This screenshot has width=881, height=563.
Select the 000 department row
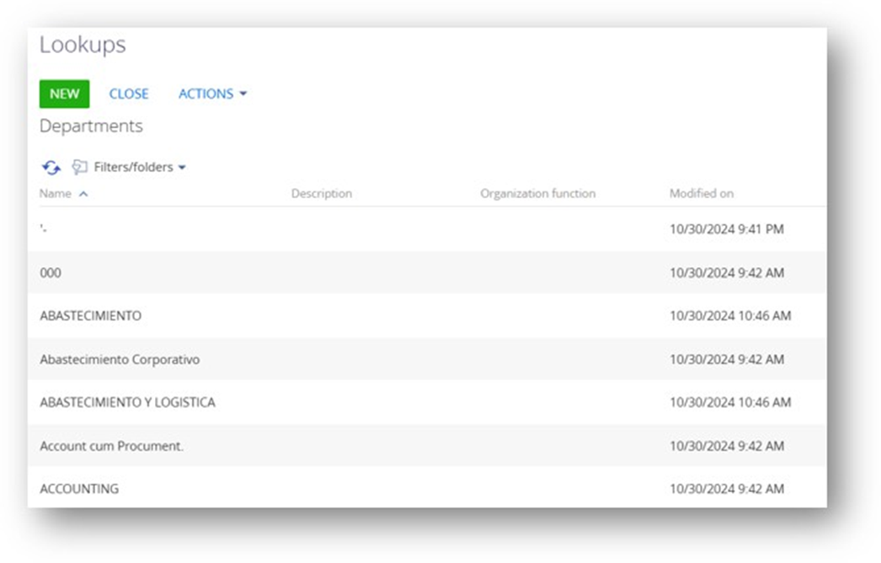tap(51, 273)
